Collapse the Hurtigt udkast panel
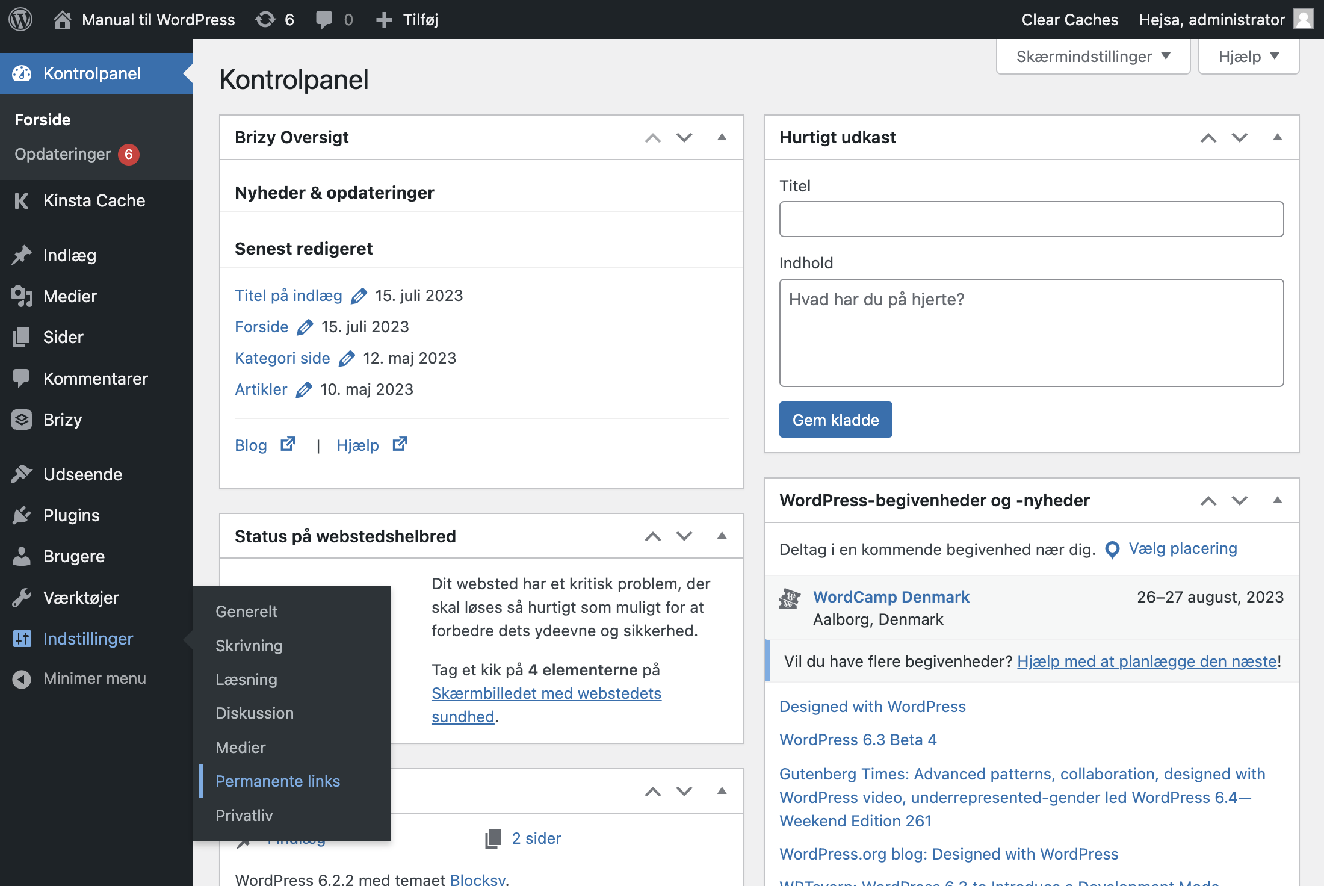Screen dimensions: 1324x886 [x=1278, y=137]
